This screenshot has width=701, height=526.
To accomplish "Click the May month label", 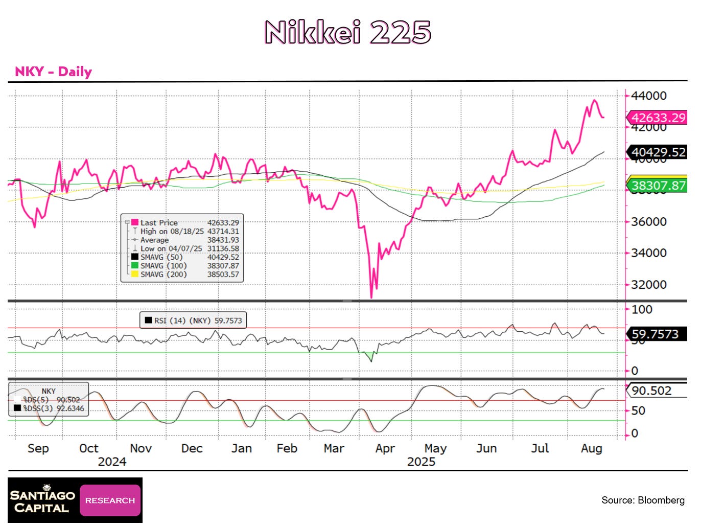I will [435, 449].
